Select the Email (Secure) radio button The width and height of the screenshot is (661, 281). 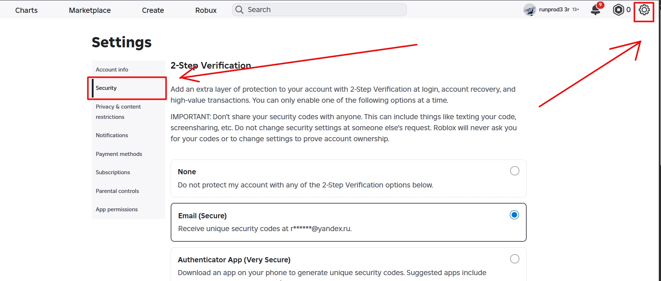(514, 215)
